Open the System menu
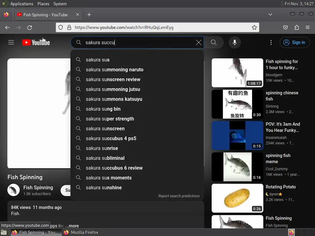This screenshot has width=315, height=236. [x=60, y=4]
